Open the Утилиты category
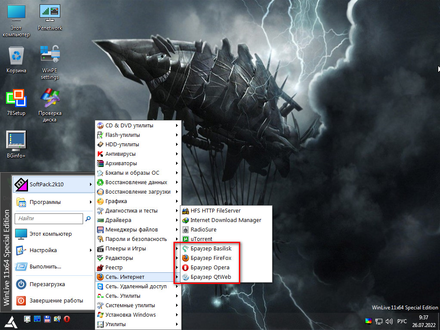Viewport: 440px width, 330px height. (138, 324)
